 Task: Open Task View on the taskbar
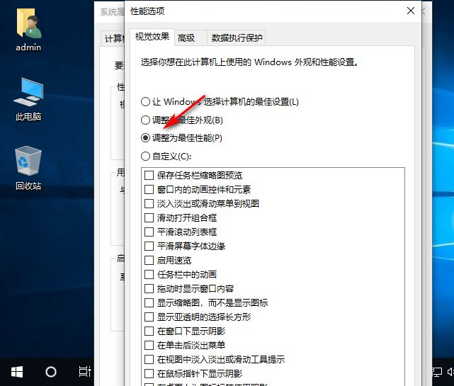84,372
